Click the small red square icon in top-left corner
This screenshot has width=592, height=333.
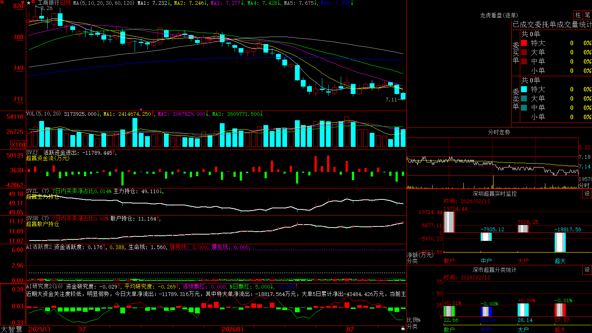tap(1, 2)
